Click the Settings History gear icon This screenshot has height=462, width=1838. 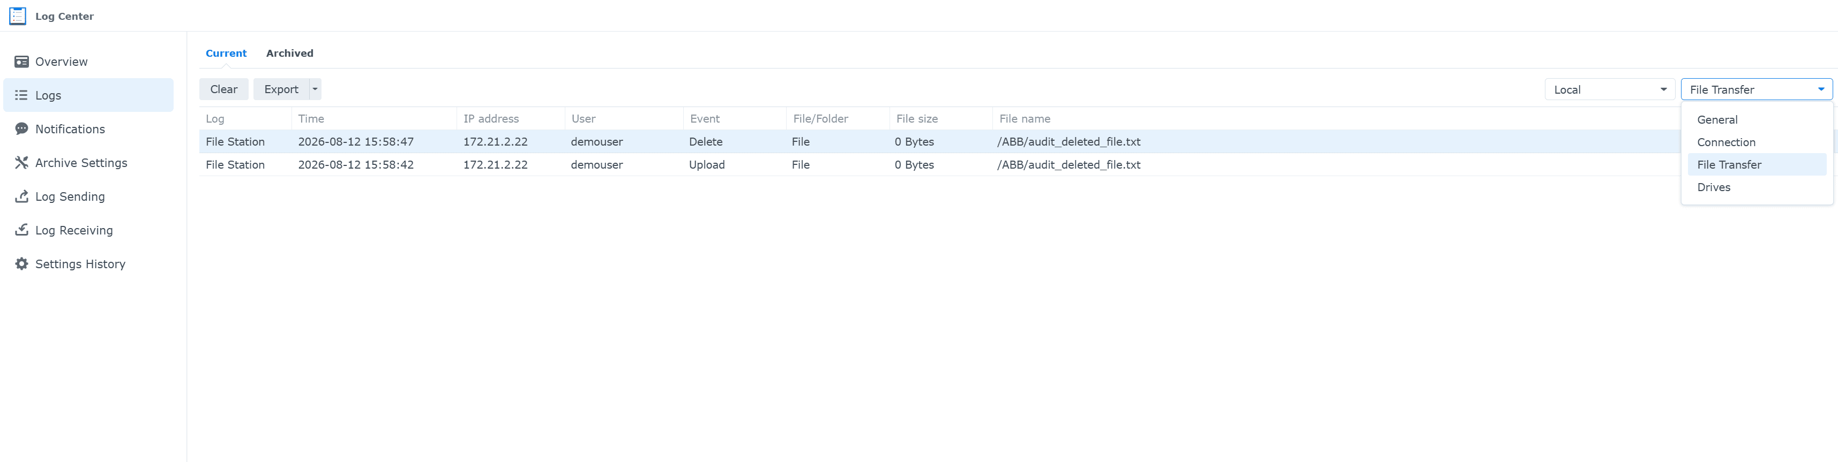click(x=21, y=264)
